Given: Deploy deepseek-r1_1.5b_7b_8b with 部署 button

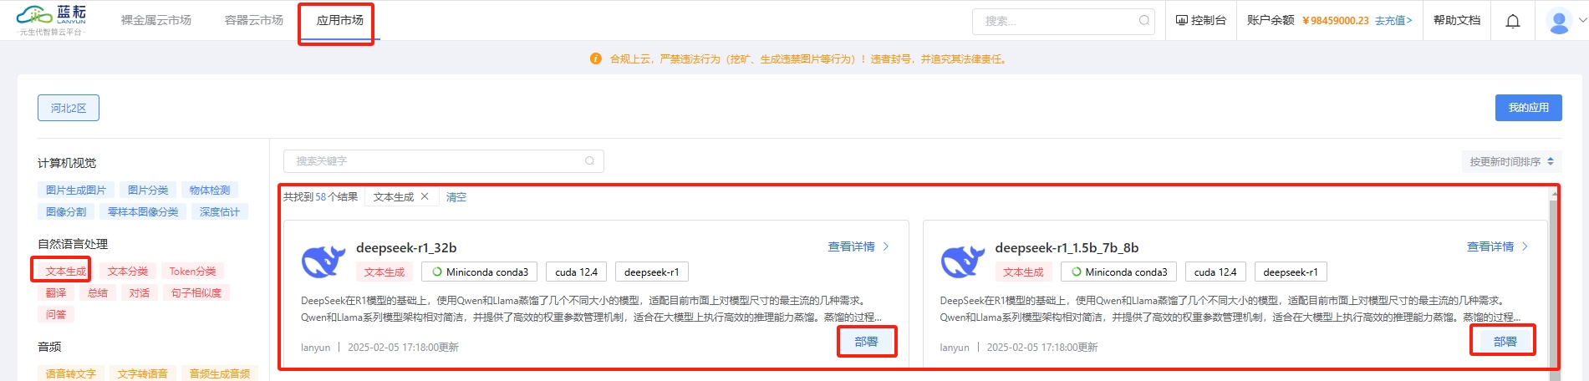Looking at the screenshot, I should (x=1505, y=342).
